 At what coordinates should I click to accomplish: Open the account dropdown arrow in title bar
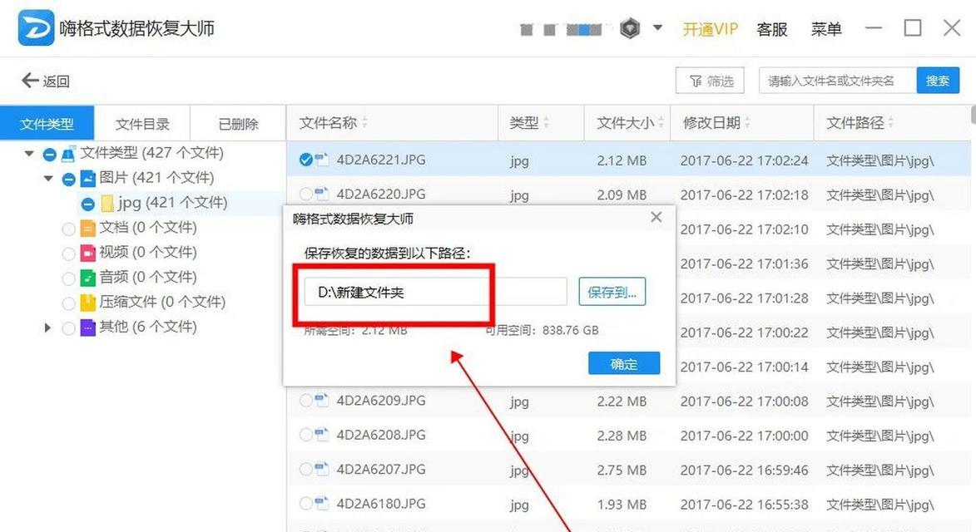(657, 28)
